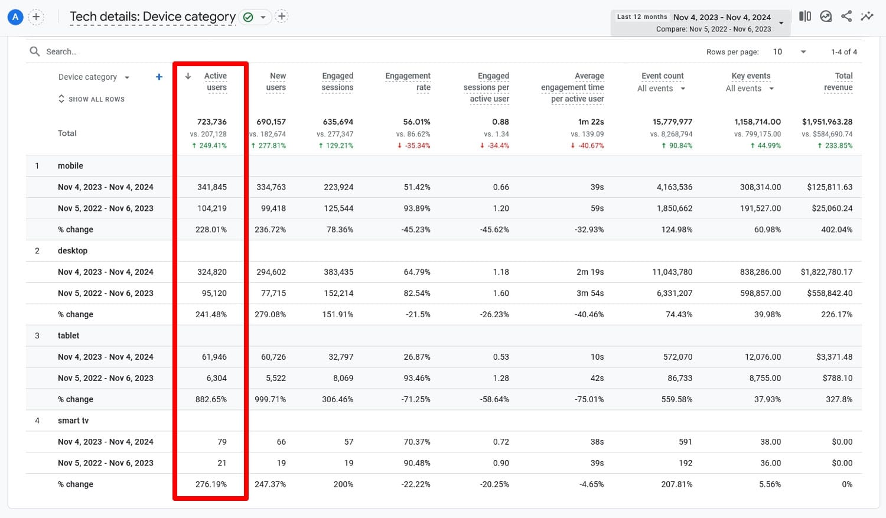Click the report title Tech details: Device category
This screenshot has width=886, height=518.
(x=152, y=17)
